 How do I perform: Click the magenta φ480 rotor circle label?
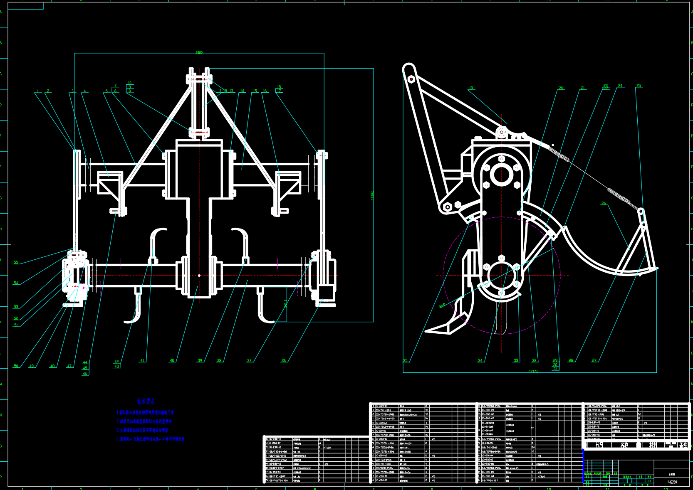pos(442,305)
